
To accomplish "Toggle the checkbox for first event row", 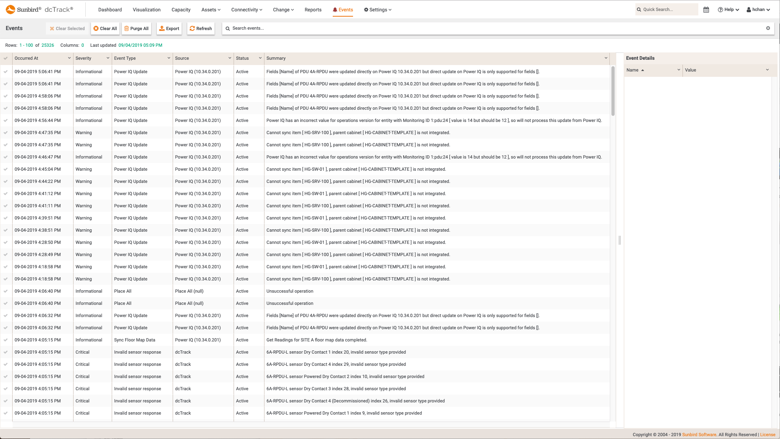I will [x=5, y=71].
